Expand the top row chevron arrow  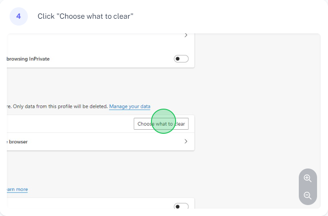pyautogui.click(x=186, y=35)
